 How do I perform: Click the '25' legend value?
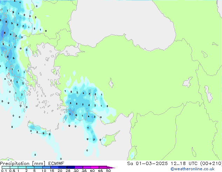(x=68, y=171)
